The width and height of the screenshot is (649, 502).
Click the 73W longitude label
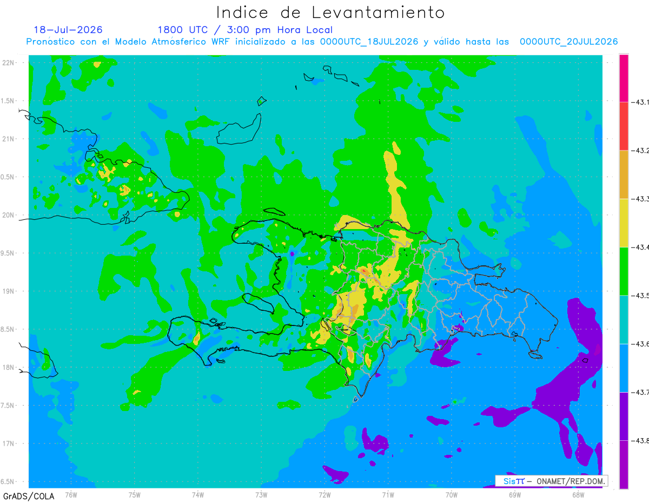click(261, 494)
